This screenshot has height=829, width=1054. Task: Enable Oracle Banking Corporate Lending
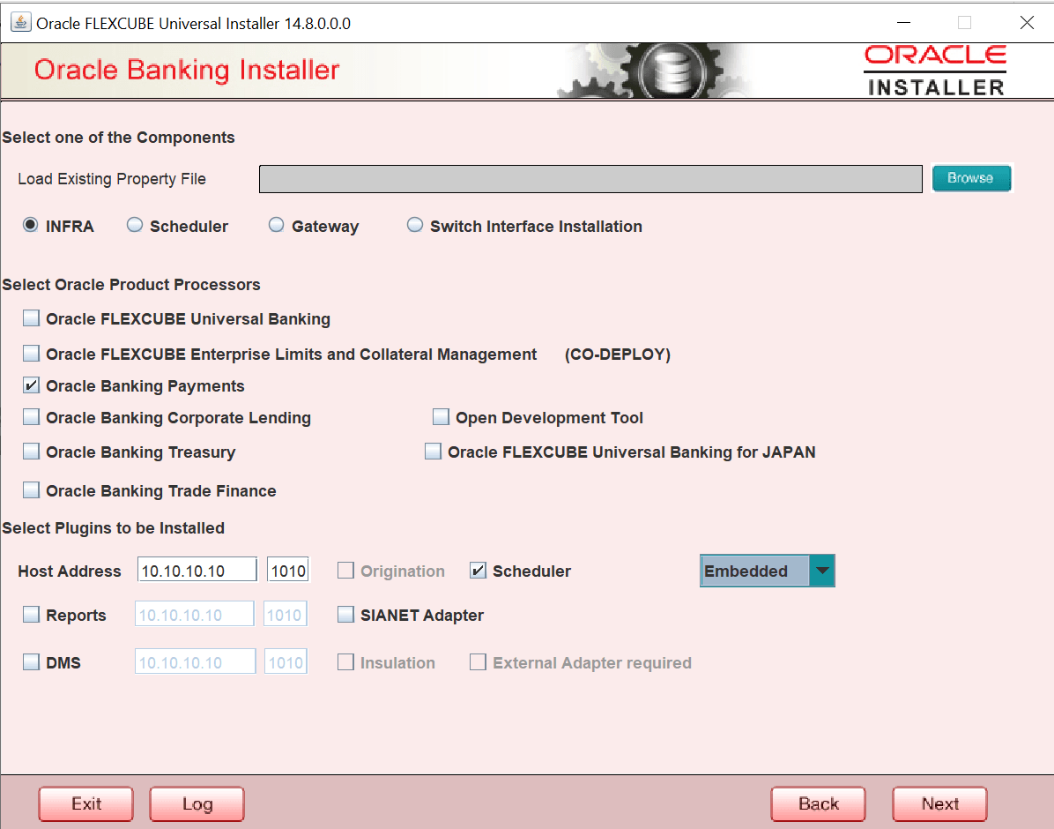[31, 416]
